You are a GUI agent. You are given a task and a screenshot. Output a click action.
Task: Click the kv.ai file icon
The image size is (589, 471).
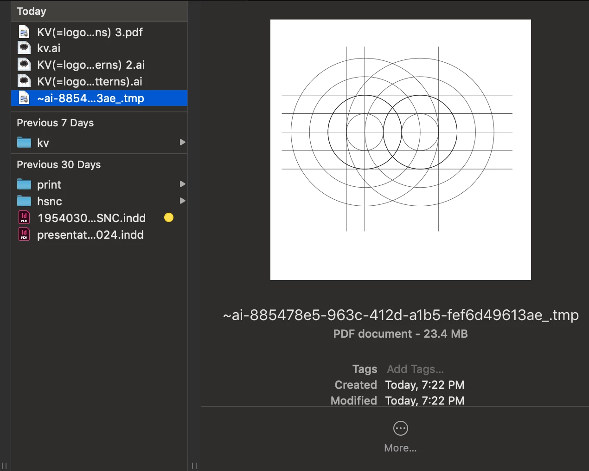pyautogui.click(x=24, y=48)
